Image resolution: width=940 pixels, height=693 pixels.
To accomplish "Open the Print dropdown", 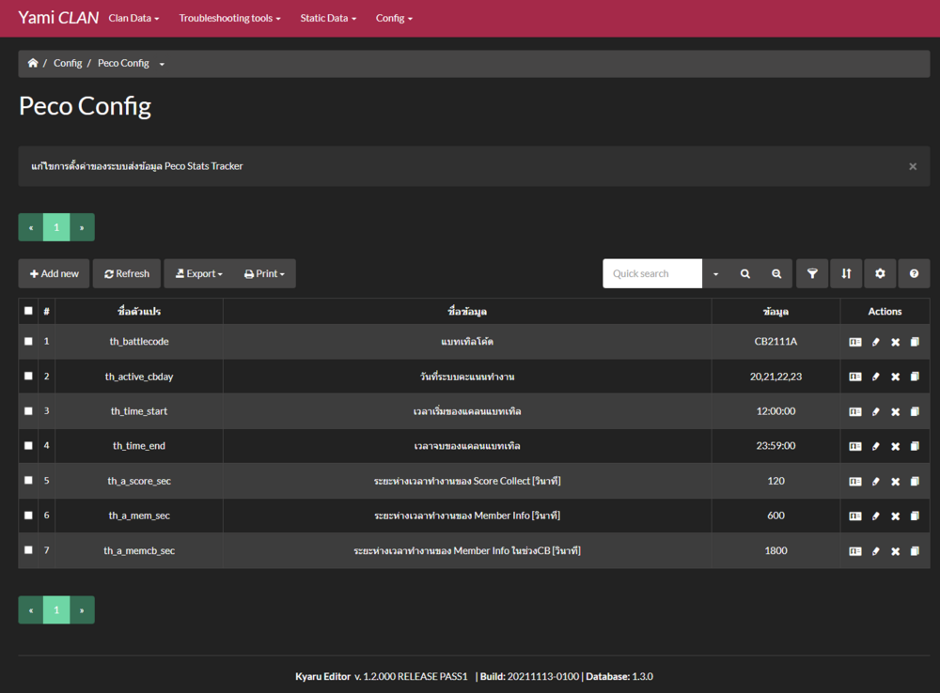I will [x=266, y=273].
